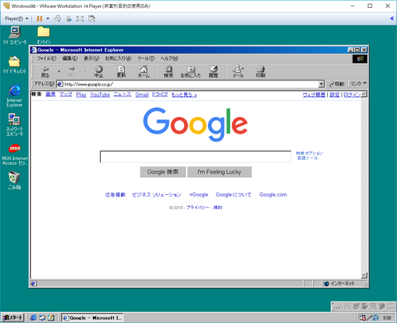Go to Home (ホーム) via toolbar
Screen dimensions: 397x323
tap(144, 72)
